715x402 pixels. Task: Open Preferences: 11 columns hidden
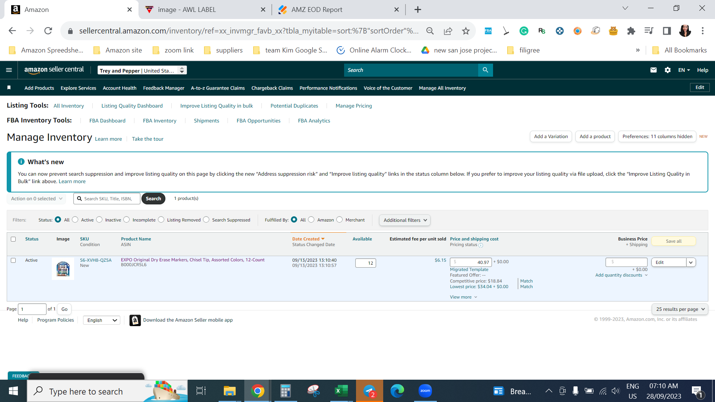[x=657, y=137]
